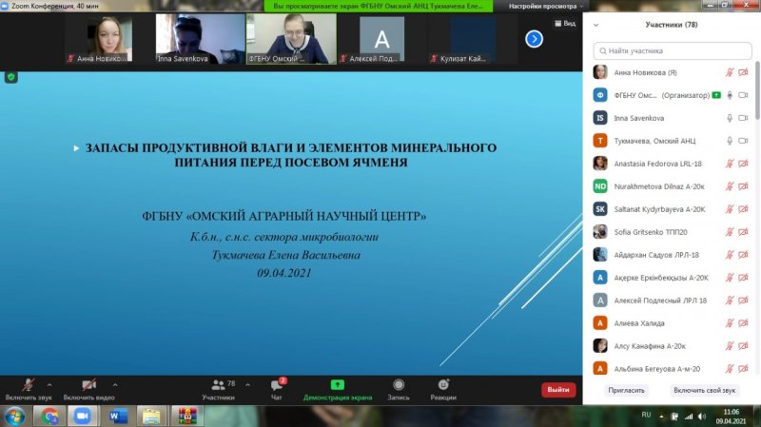
Task: Select participant Алексей Подлесный ЛРЛ 18
Action: coord(673,301)
